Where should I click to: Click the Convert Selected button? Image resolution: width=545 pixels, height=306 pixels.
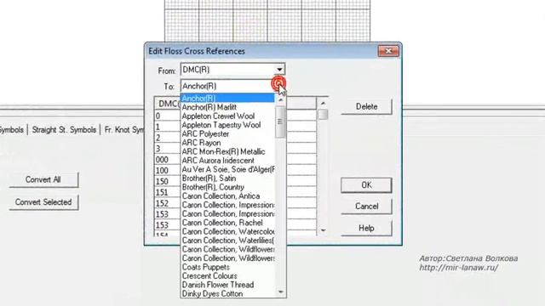43,202
